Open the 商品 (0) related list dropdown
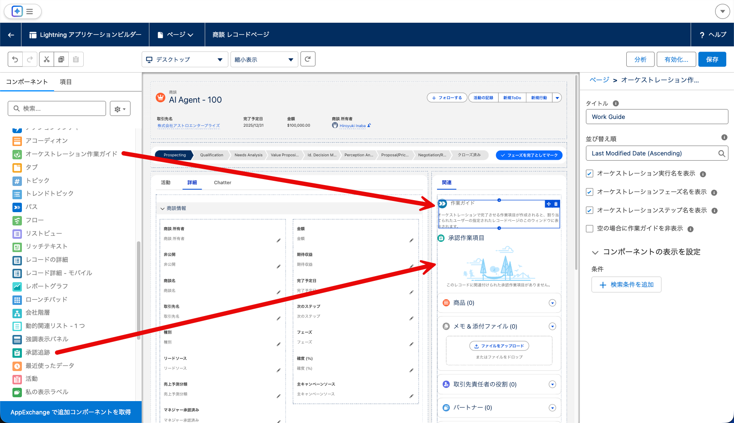734x423 pixels. coord(552,303)
